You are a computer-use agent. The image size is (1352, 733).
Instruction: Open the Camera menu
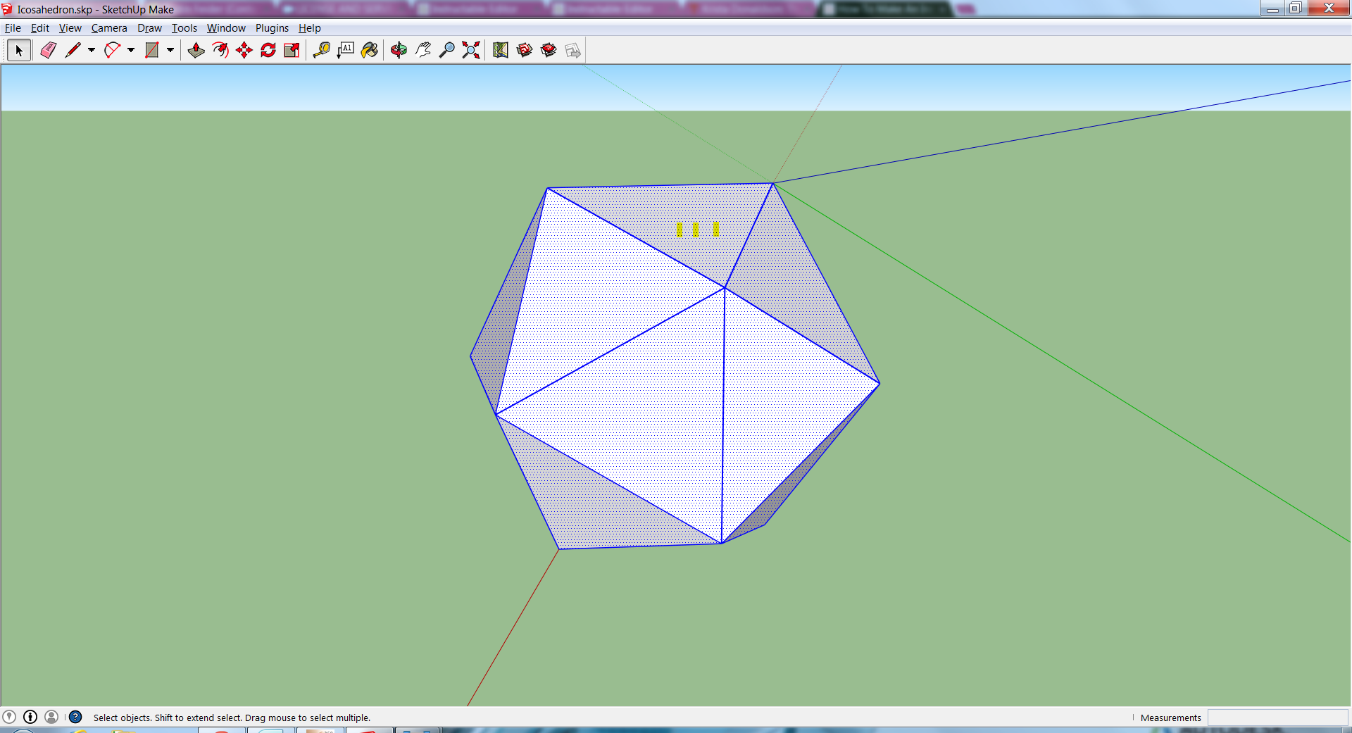[x=109, y=28]
